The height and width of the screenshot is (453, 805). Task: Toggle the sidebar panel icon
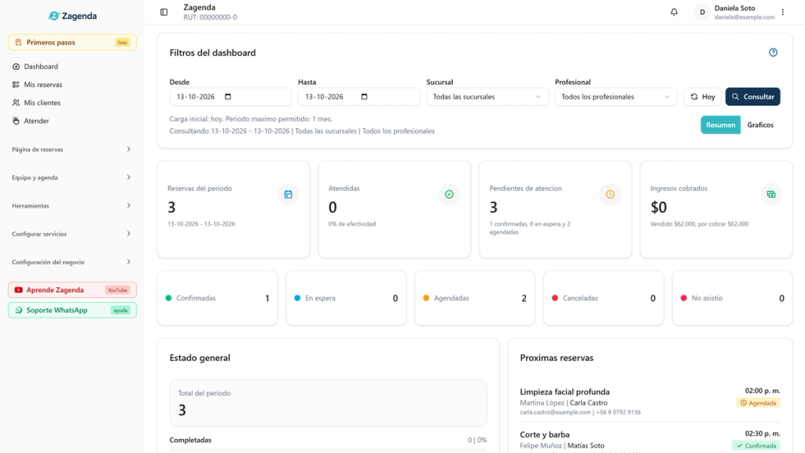click(164, 12)
